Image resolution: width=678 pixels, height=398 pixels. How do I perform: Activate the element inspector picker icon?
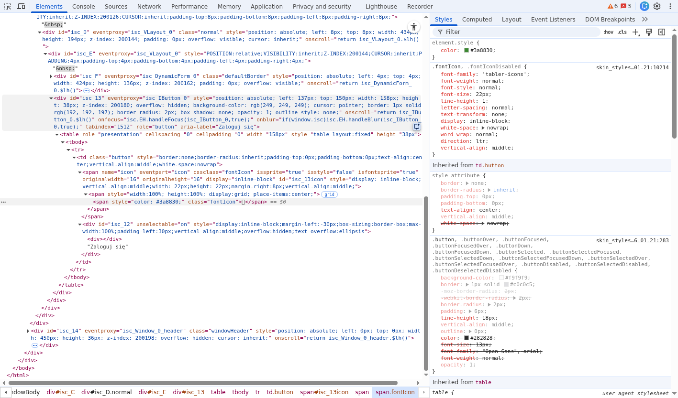8,6
